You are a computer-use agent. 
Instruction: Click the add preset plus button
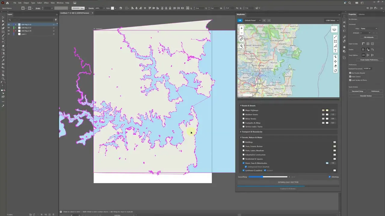(264, 20)
